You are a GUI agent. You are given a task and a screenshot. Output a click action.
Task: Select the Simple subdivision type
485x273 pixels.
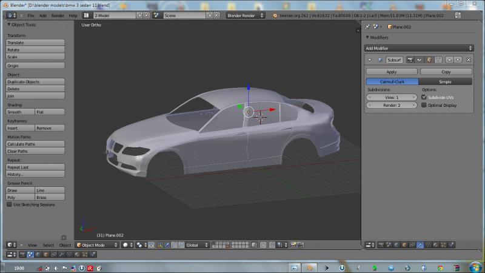(x=445, y=81)
